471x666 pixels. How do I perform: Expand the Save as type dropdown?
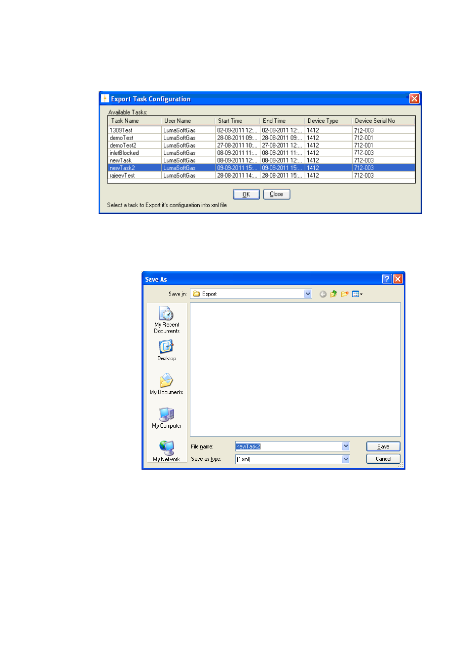[346, 459]
